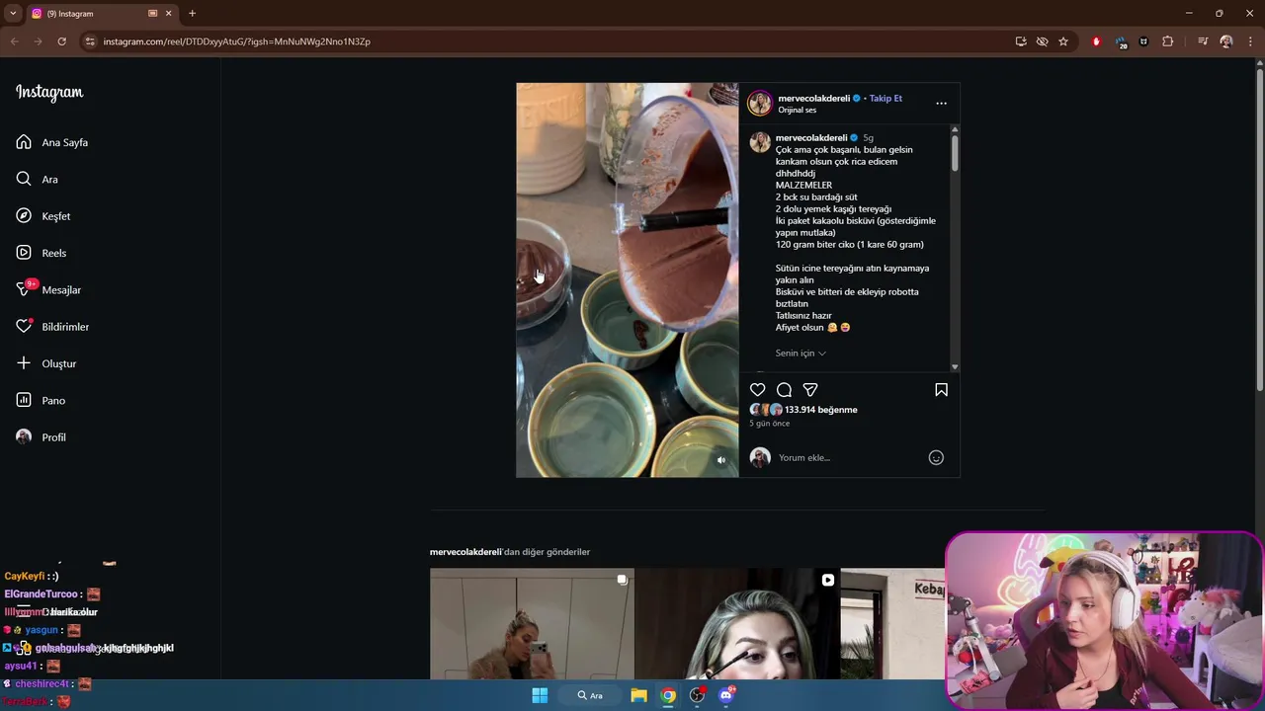Open a new Chrome tab
This screenshot has height=711, width=1265.
coord(192,13)
